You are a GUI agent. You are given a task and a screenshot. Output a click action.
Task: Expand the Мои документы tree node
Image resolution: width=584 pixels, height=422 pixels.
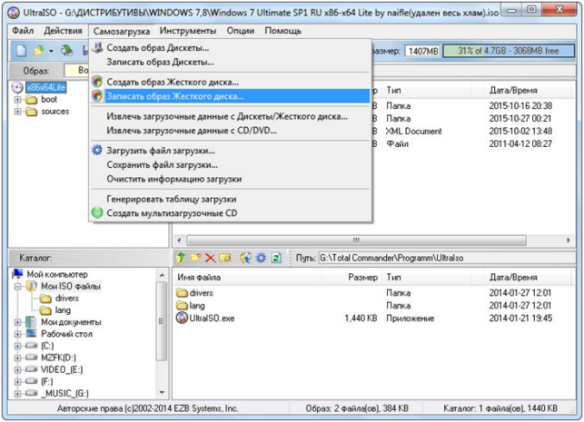[x=17, y=322]
